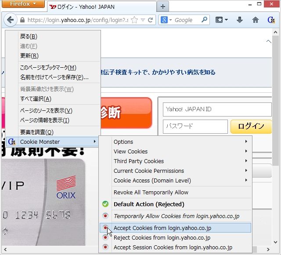Open URL history dropdown arrow
The image size is (281, 255).
[143, 20]
